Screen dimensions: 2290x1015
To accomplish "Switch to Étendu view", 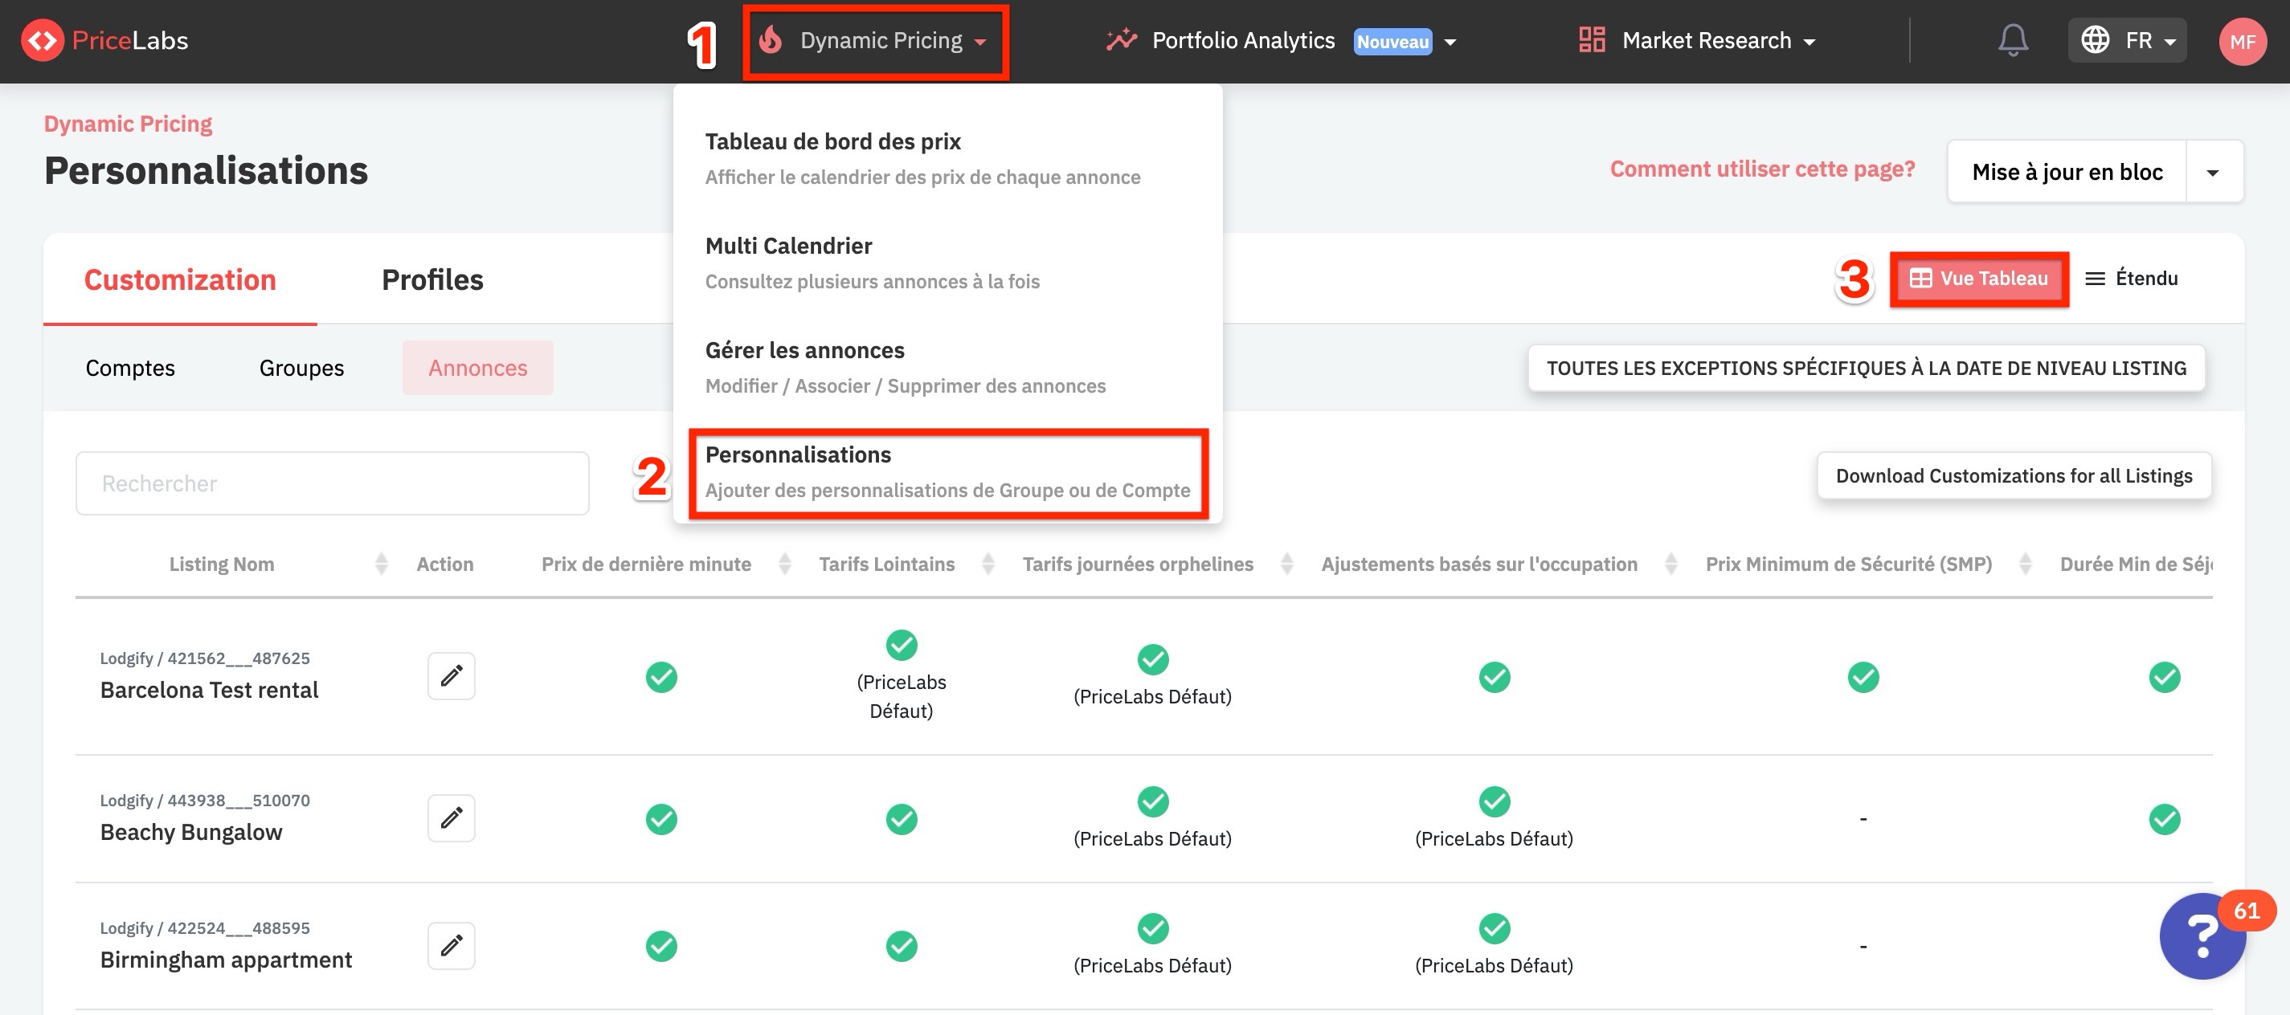I will pos(2132,278).
